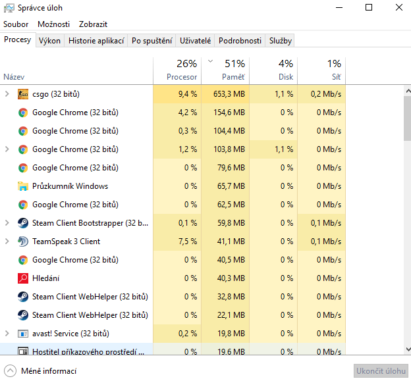The image size is (411, 381).
Task: Click the 9,4 % processor cell
Action: [x=177, y=94]
